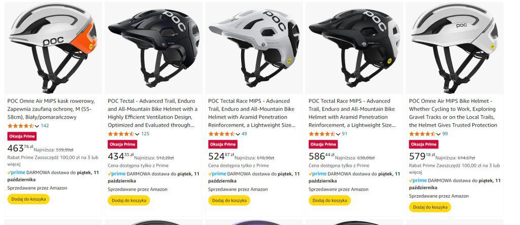Viewport: 520px width, 225px height.
Task: Add 434,35 zł helmet to cart
Action: (128, 201)
